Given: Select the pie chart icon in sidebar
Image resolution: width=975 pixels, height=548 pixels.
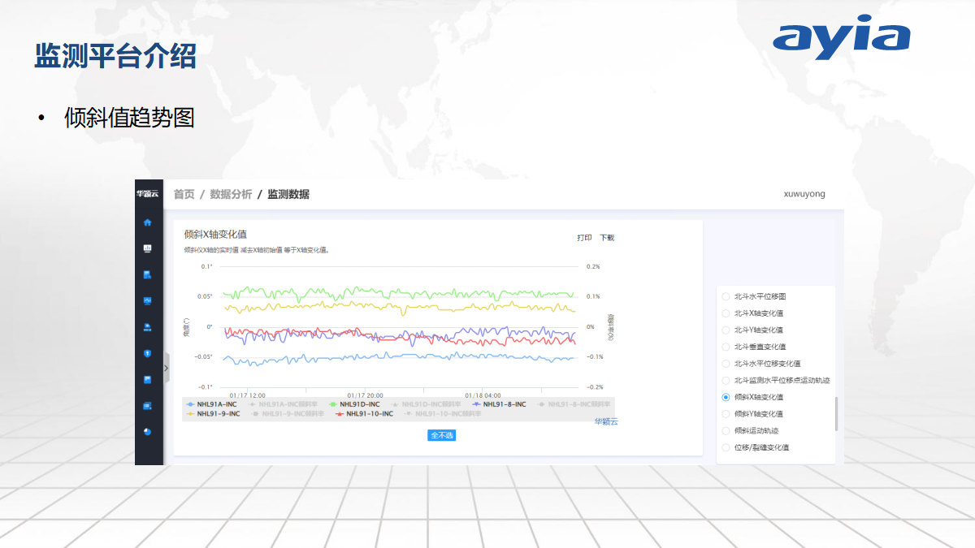Looking at the screenshot, I should pyautogui.click(x=148, y=431).
